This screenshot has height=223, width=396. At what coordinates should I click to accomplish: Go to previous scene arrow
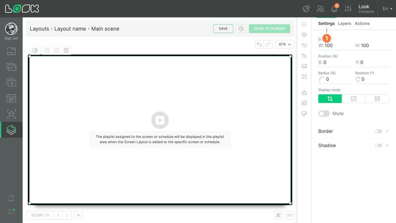58,215
